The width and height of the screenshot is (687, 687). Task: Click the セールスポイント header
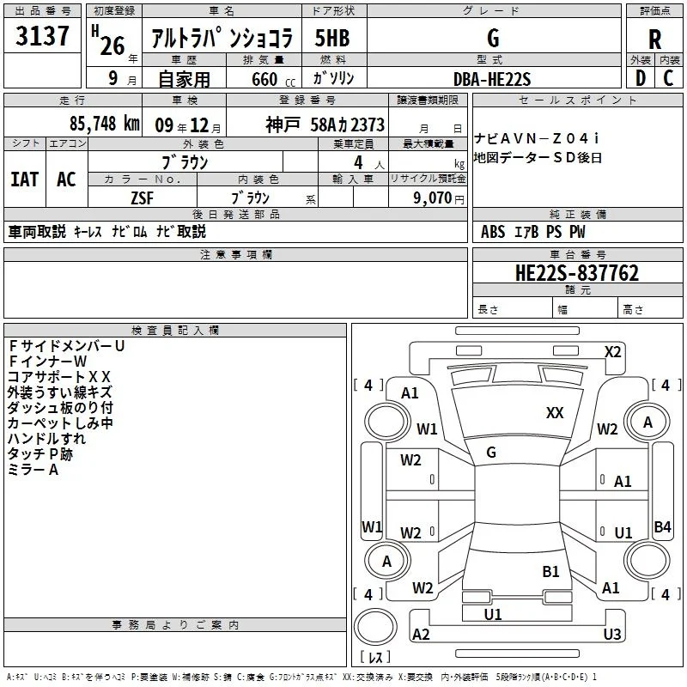[x=577, y=100]
